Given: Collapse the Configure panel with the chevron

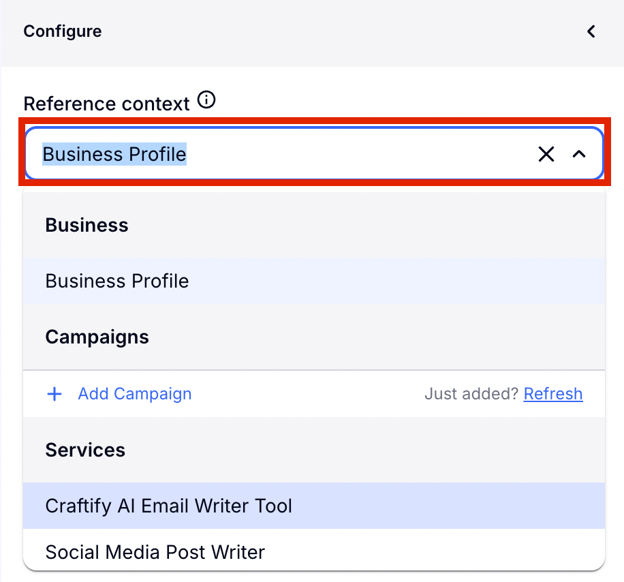Looking at the screenshot, I should 591,31.
